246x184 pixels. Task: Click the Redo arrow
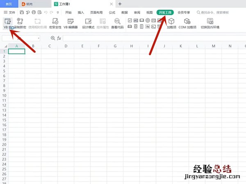[x=52, y=12]
